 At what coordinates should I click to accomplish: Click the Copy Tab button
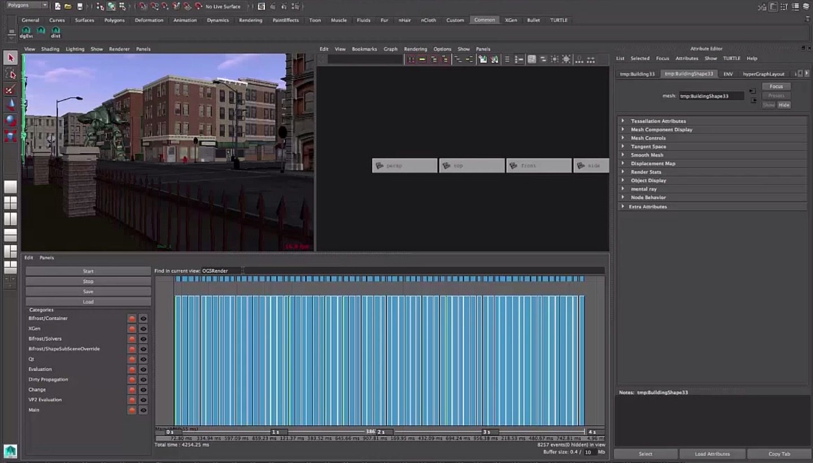[779, 454]
